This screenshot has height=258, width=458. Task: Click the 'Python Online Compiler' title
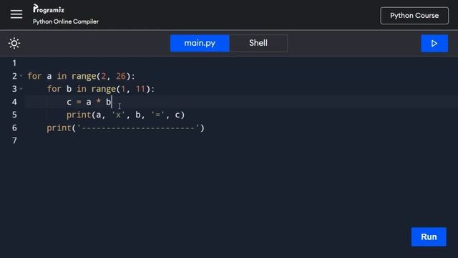(66, 21)
